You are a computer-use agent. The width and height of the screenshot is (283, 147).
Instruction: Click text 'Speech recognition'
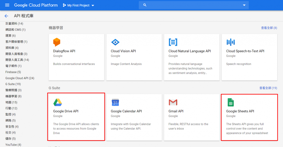coord(239,64)
